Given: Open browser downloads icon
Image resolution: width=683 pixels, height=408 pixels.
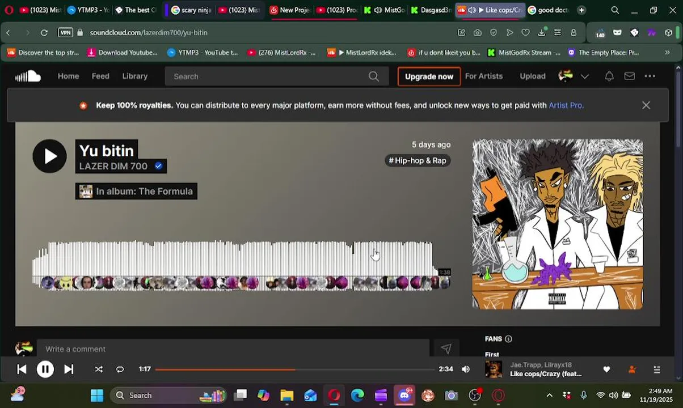Looking at the screenshot, I should [542, 33].
